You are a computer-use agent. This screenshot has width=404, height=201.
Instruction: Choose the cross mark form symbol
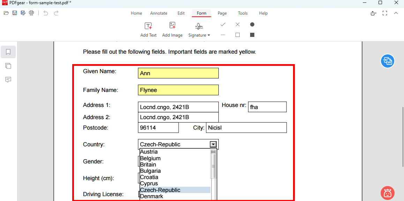[238, 24]
